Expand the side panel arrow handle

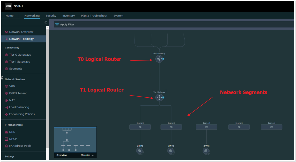coord(2,78)
